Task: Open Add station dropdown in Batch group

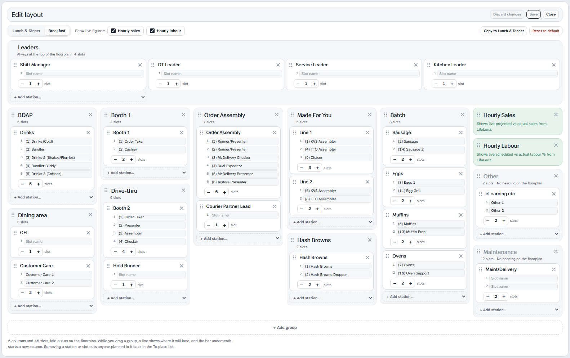Action: [x=425, y=297]
